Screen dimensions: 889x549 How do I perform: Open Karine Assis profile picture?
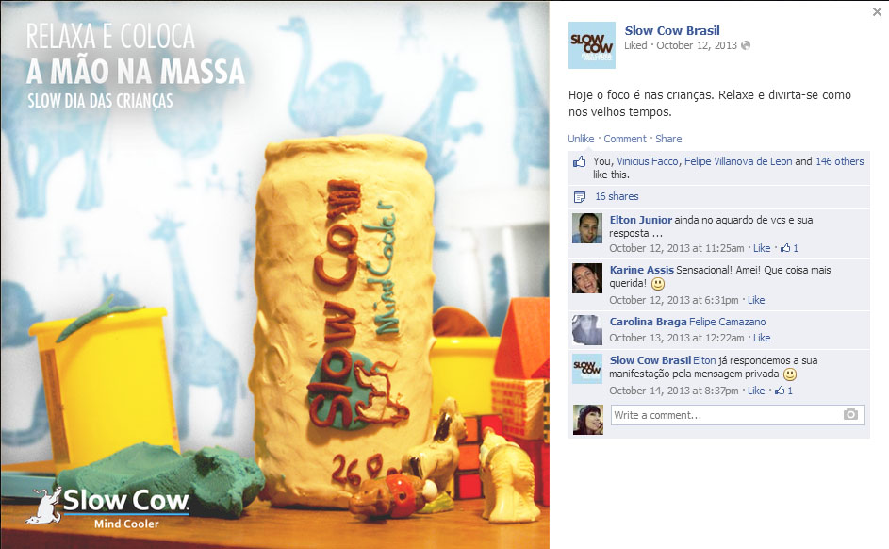(x=586, y=278)
